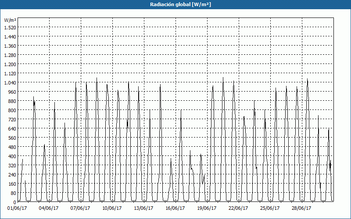Select the 16/06/17 date label
Screen dimensions: 351x219
coord(175,208)
